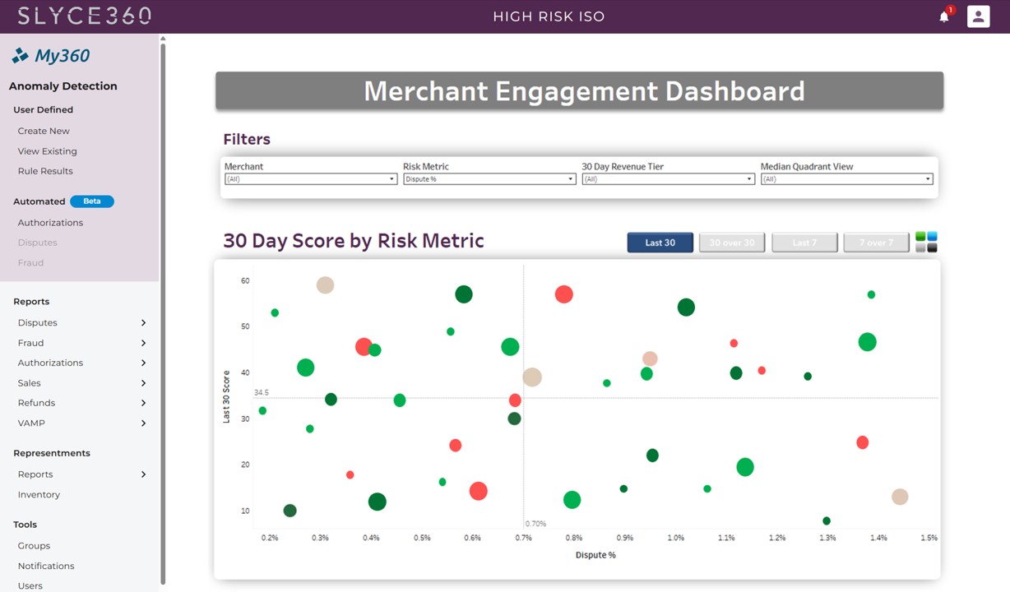
Task: Select the Last 7 view button
Action: coord(804,243)
